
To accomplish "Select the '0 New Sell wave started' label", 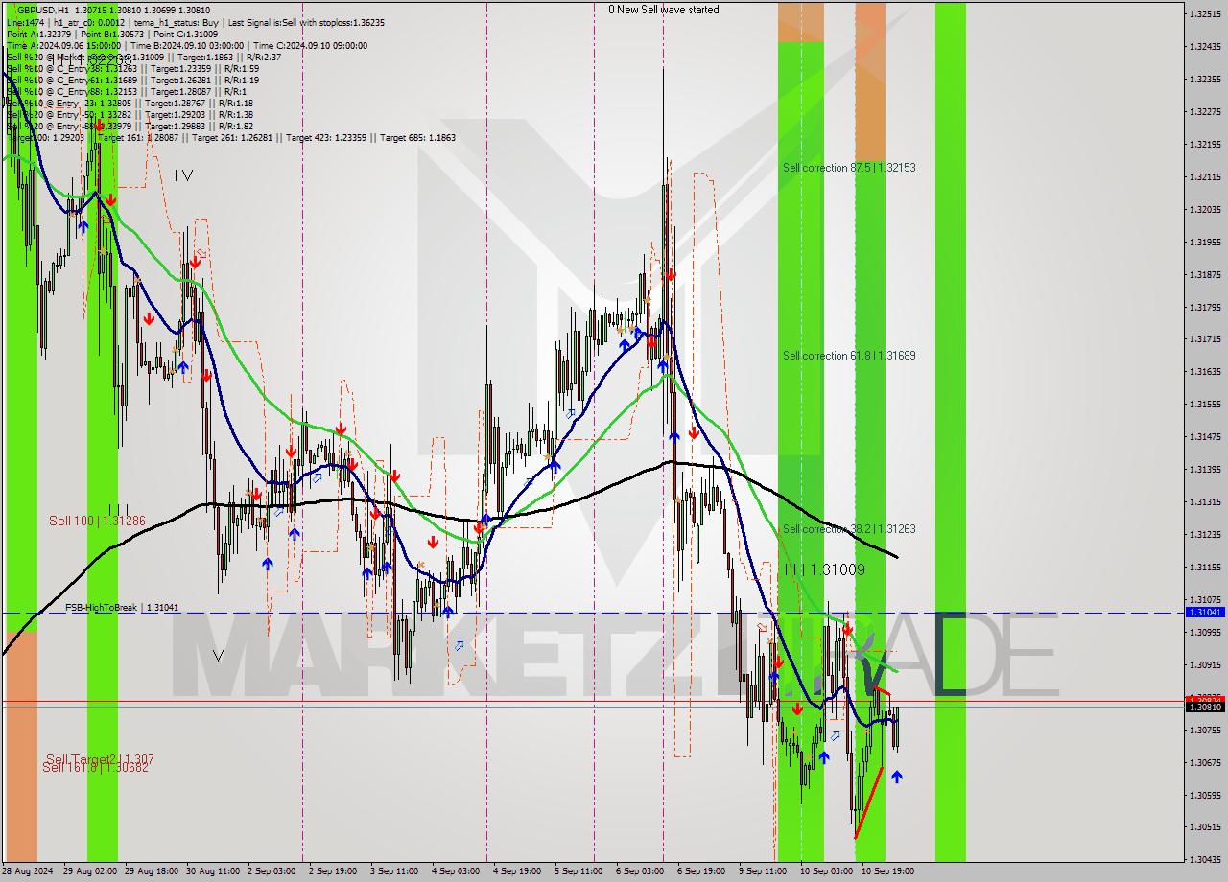I will tap(664, 10).
